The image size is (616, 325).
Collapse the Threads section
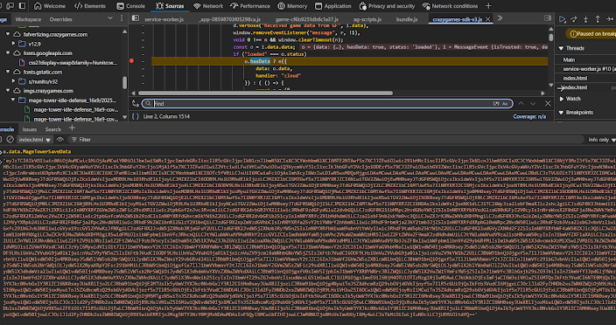(x=561, y=48)
